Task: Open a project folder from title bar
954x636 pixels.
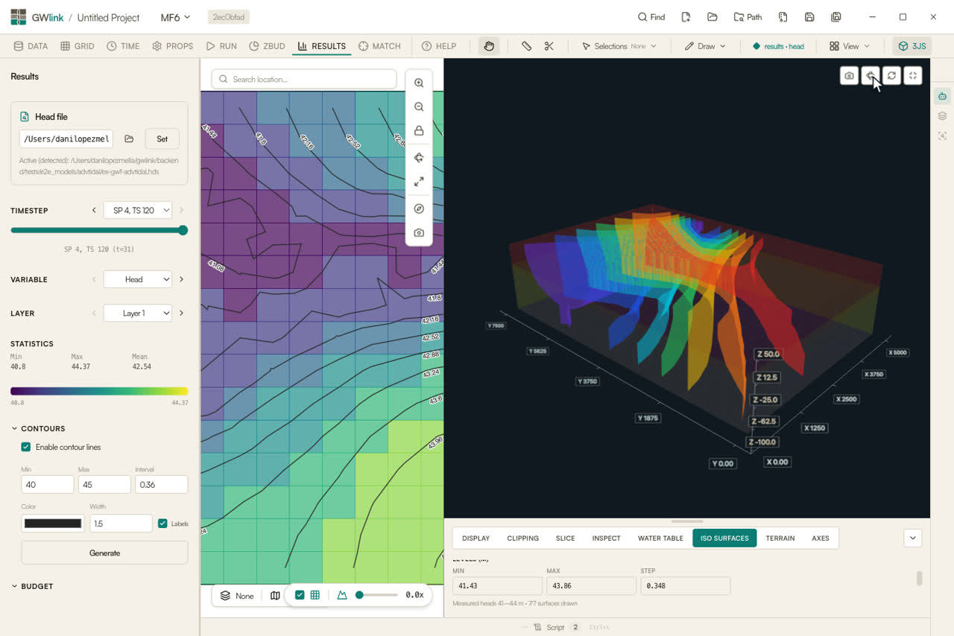Action: [x=713, y=17]
